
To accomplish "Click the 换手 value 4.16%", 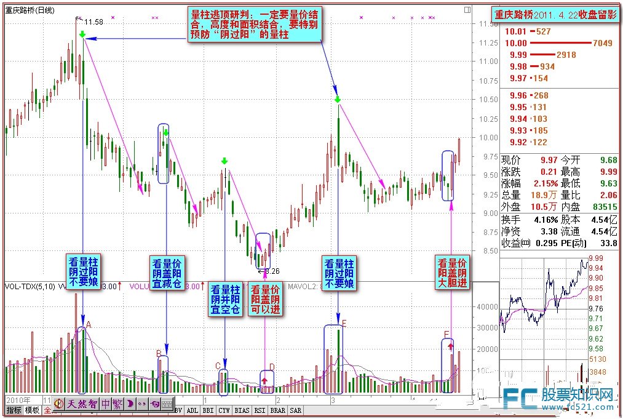I will coord(546,220).
